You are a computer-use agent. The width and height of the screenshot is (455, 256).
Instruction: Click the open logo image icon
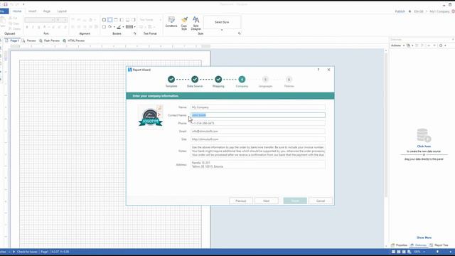coord(159,108)
